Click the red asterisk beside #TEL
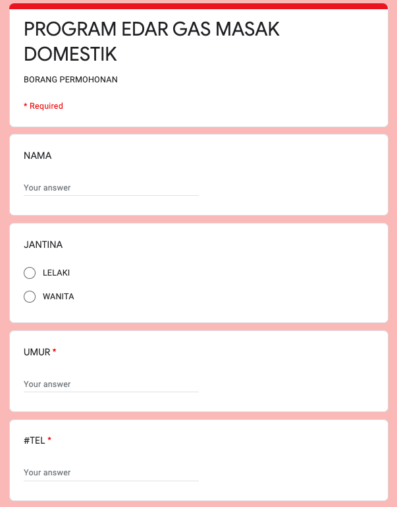The width and height of the screenshot is (397, 507). click(49, 440)
